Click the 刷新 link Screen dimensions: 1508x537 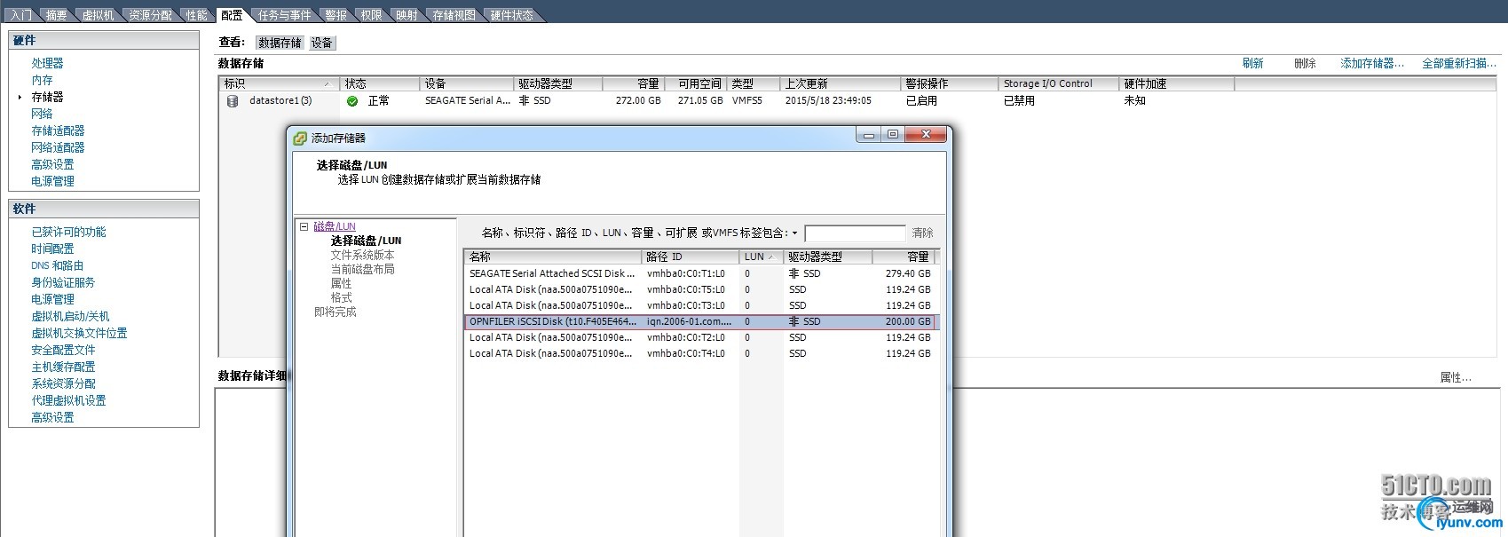click(x=1252, y=63)
